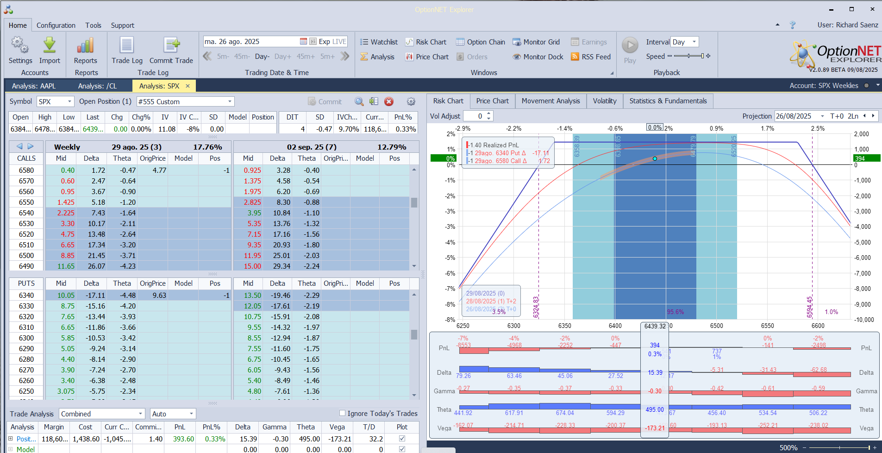882x453 pixels.
Task: Open the Auto dropdown in Trade Analysis
Action: [x=191, y=414]
